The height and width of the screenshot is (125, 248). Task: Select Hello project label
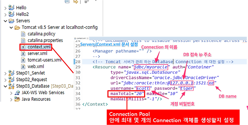click(21, 8)
